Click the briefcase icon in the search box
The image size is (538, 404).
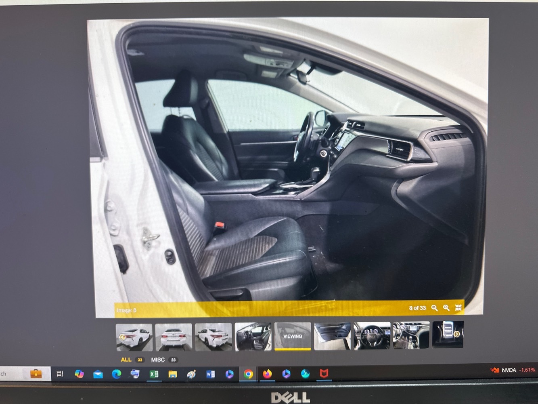36,374
